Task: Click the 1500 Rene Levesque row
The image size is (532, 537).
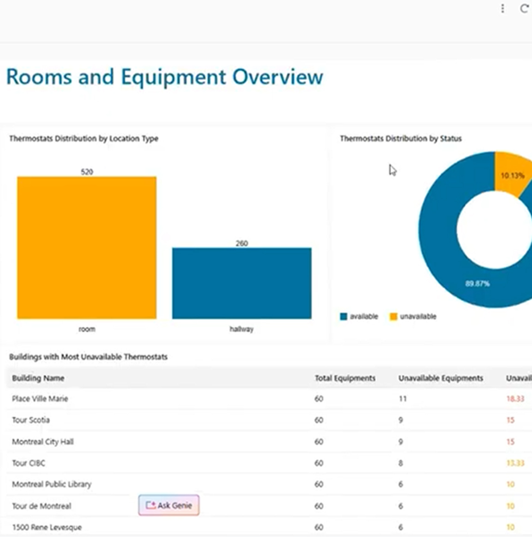Action: point(47,527)
